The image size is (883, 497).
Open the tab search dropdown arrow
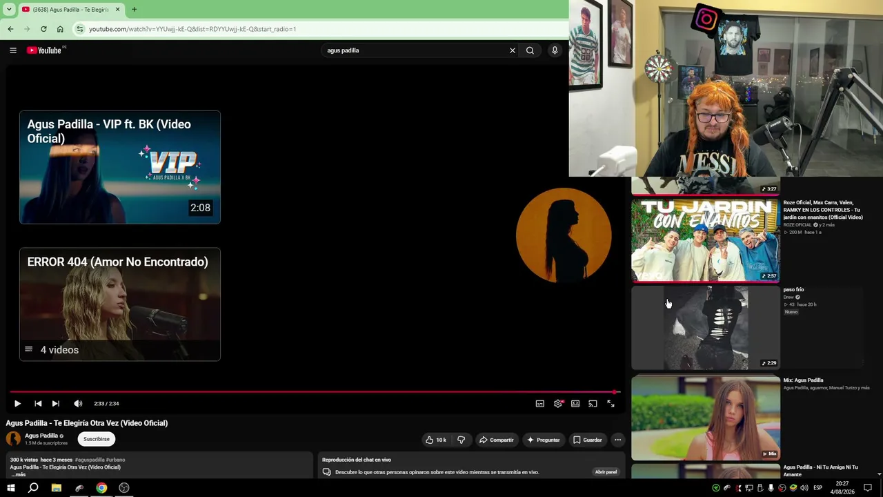coord(9,10)
